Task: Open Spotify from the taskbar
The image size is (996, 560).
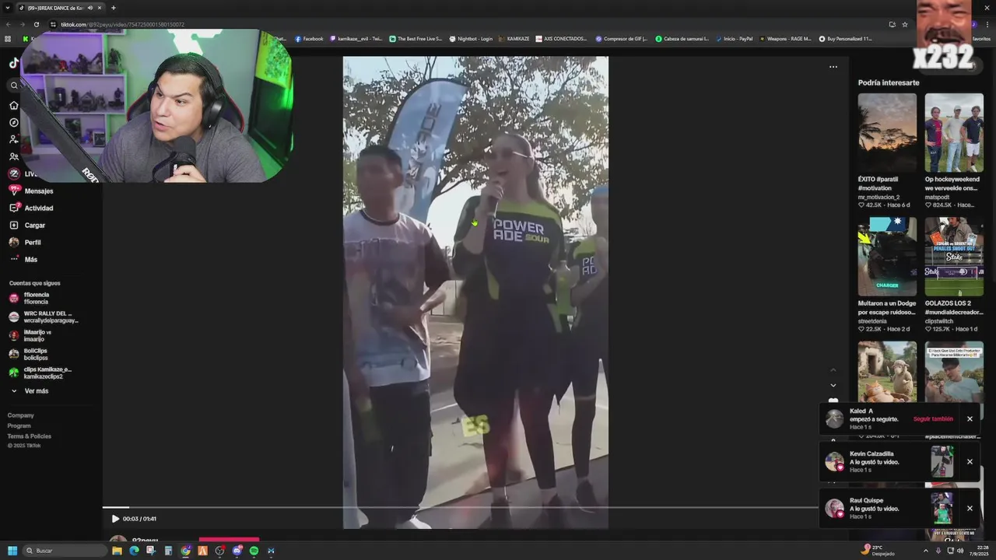Action: [x=254, y=551]
